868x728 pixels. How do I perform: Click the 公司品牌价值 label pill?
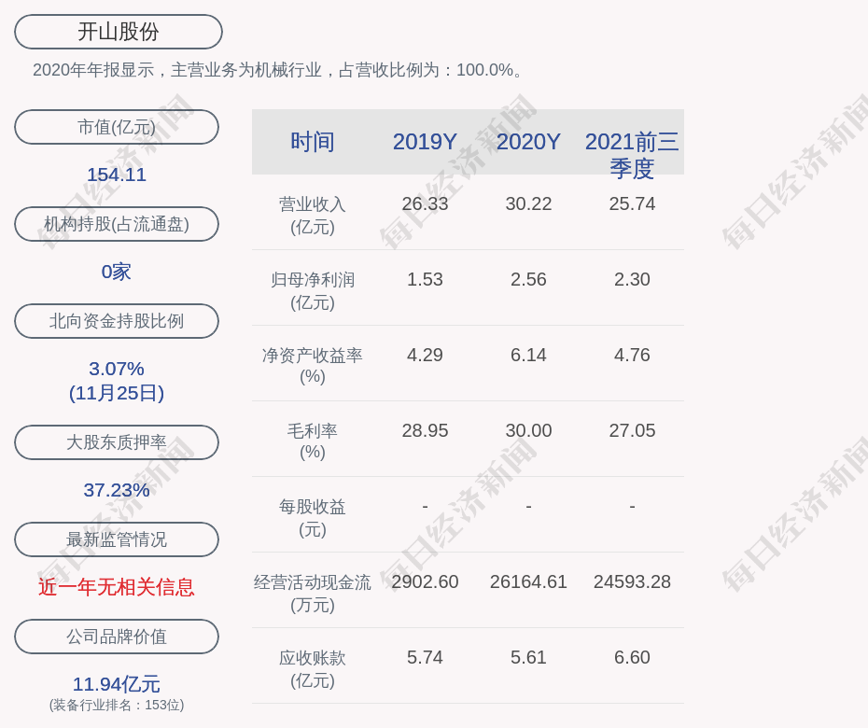click(117, 637)
